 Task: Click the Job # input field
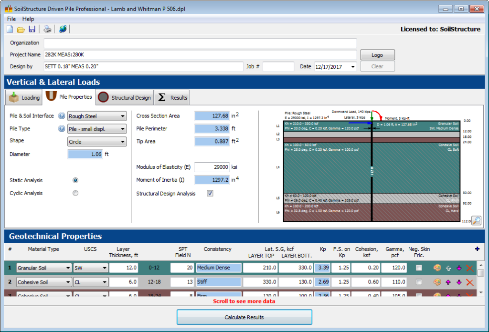tap(278, 66)
